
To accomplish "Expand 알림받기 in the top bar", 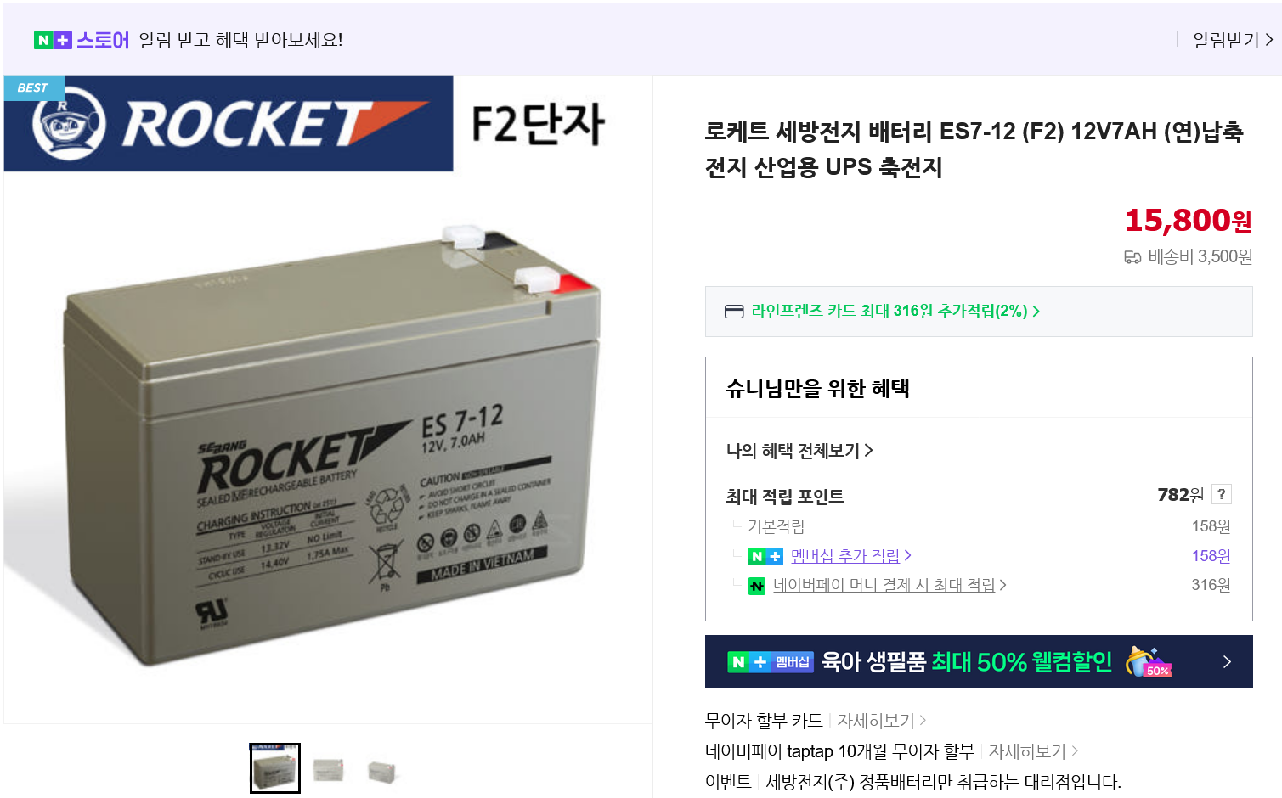I will [1233, 40].
